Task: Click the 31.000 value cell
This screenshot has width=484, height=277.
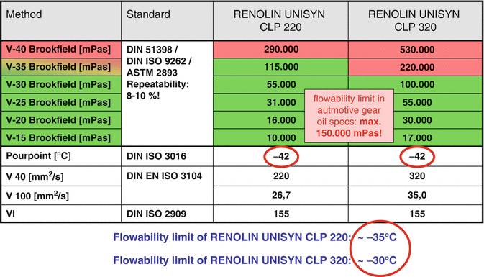Action: click(281, 102)
